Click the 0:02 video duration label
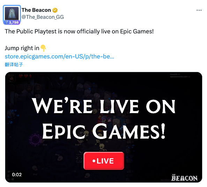The height and width of the screenshot is (187, 207). (17, 174)
